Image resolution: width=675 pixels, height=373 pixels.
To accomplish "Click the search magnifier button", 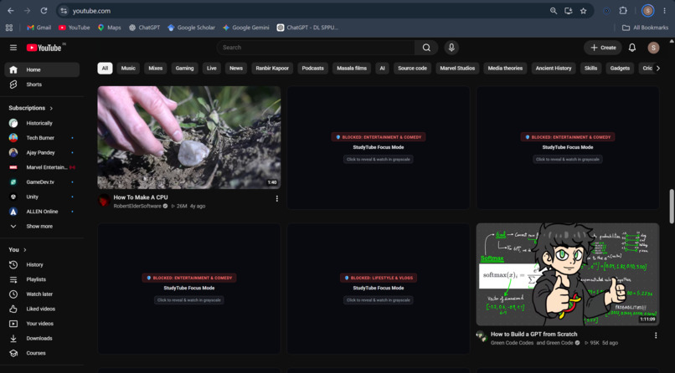I will point(426,48).
